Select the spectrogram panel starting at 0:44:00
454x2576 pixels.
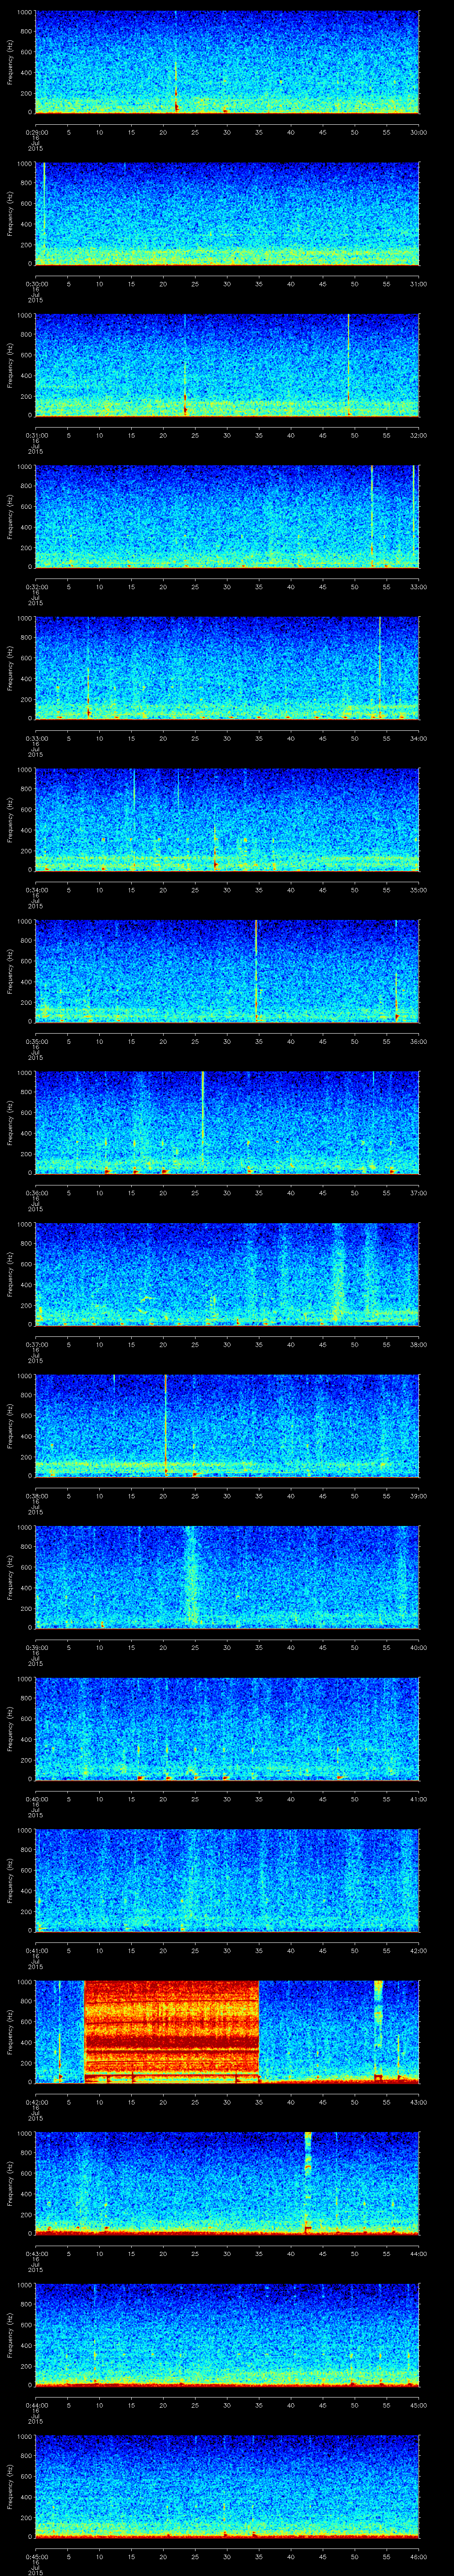click(227, 2334)
